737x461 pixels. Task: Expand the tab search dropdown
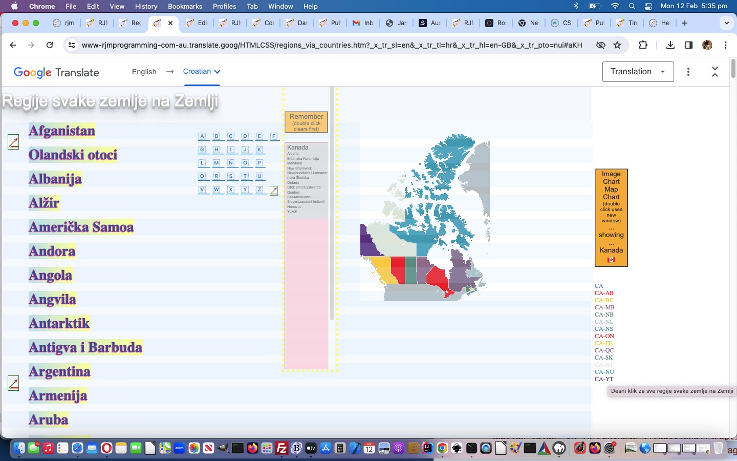726,23
